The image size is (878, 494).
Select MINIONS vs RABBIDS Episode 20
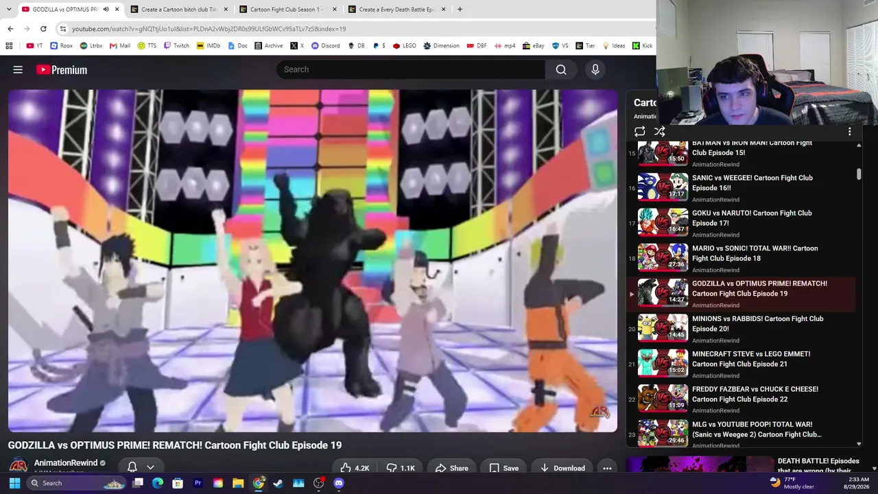[741, 328]
